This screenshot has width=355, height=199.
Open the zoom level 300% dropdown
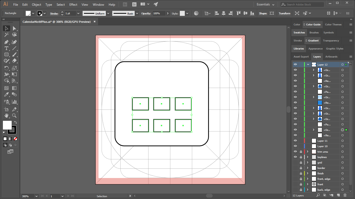36,196
